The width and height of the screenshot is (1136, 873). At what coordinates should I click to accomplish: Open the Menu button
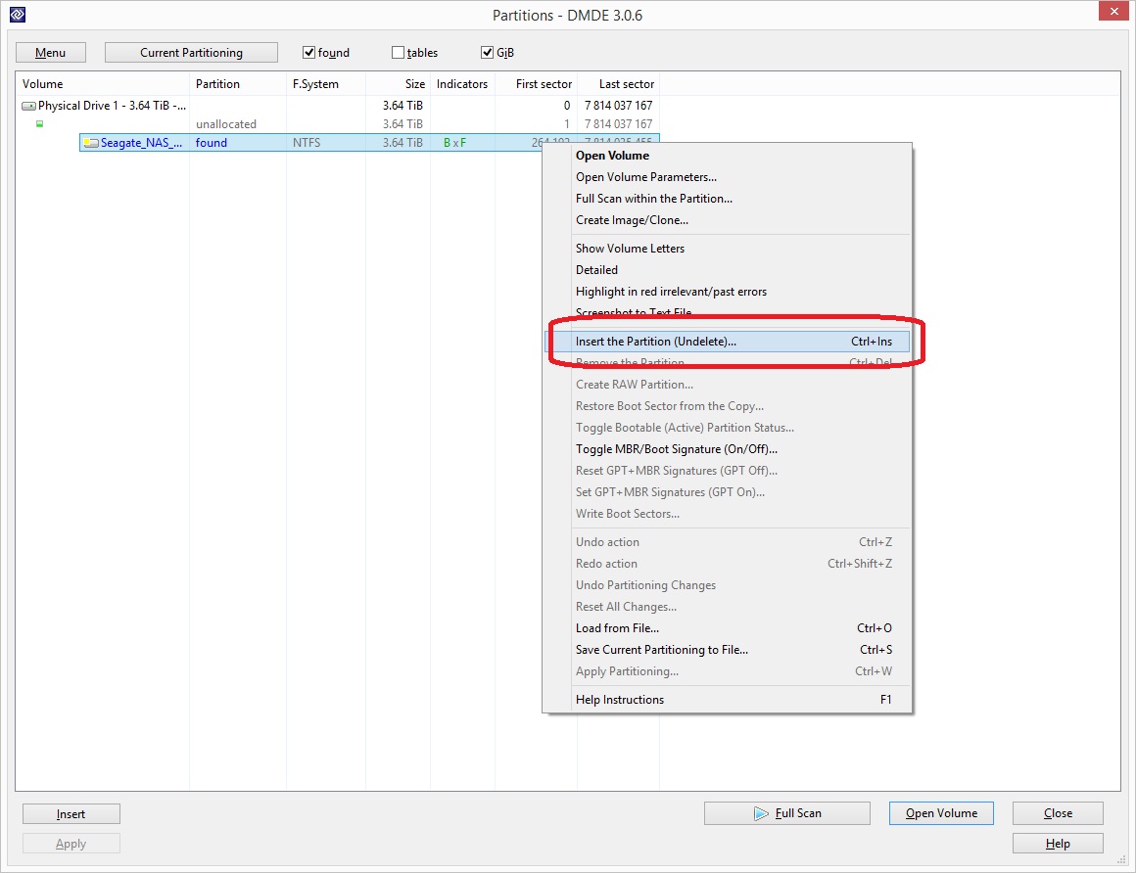click(x=51, y=52)
